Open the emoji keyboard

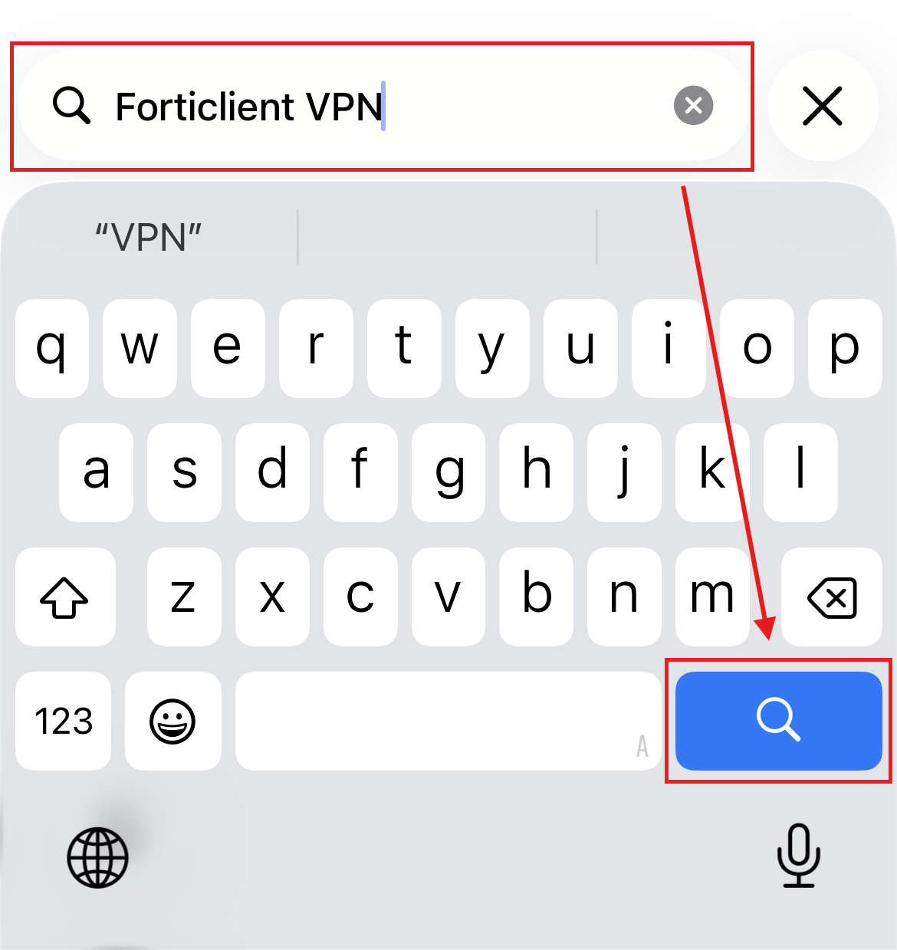pos(172,721)
